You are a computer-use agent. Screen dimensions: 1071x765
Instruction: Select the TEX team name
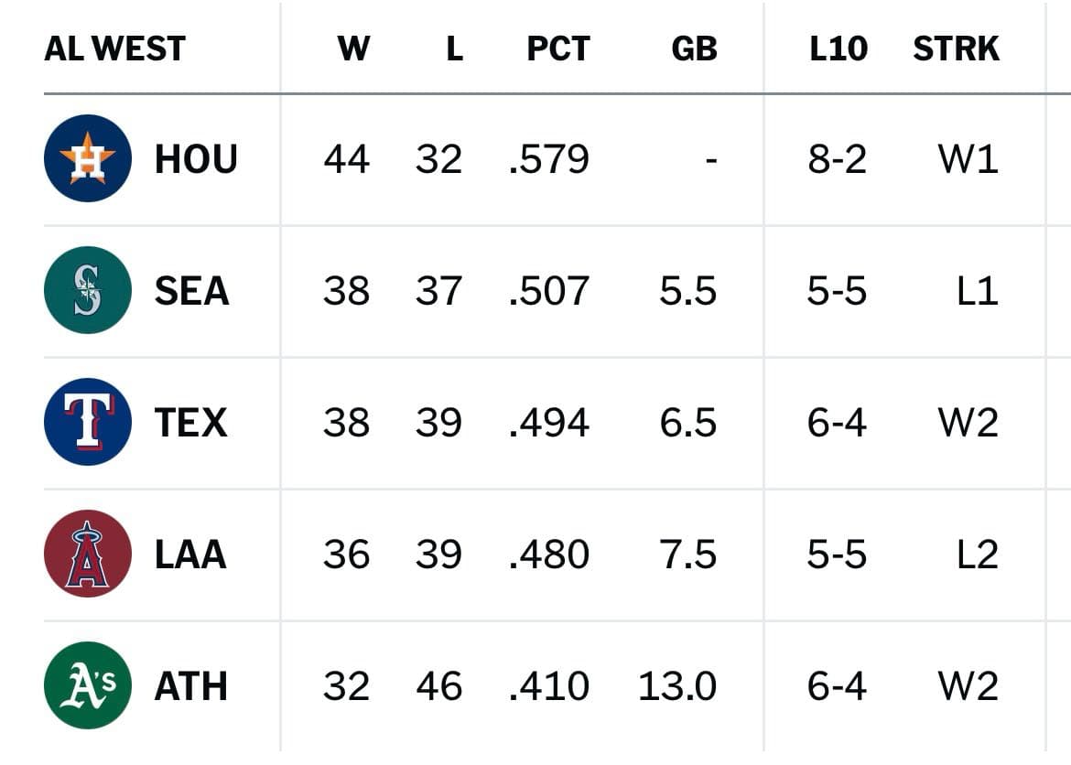click(x=190, y=423)
